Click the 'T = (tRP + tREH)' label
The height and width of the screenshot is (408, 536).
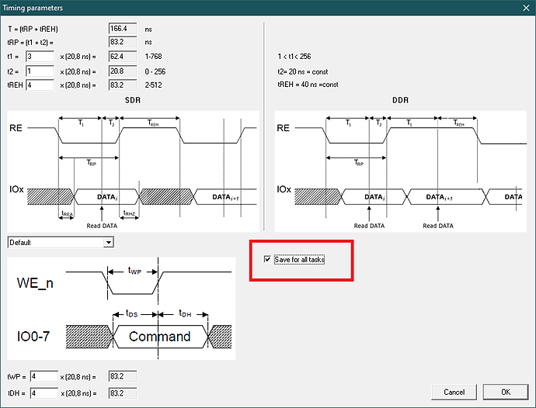click(x=33, y=29)
